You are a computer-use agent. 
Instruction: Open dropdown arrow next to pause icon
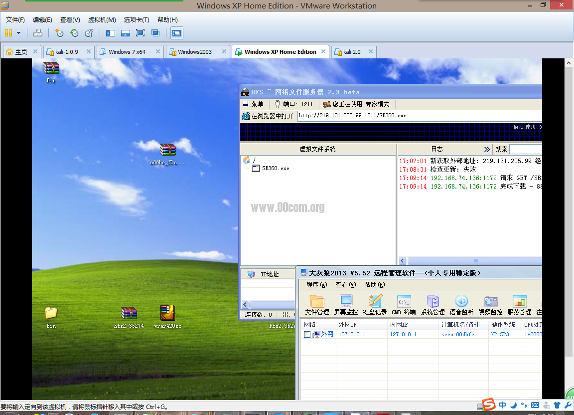click(x=18, y=33)
